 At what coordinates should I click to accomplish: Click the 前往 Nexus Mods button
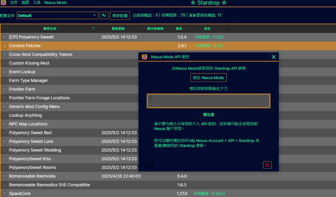(208, 77)
